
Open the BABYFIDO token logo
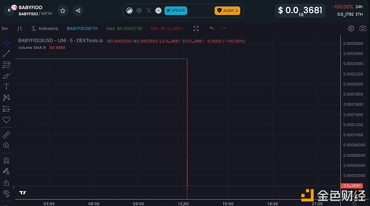pos(10,10)
